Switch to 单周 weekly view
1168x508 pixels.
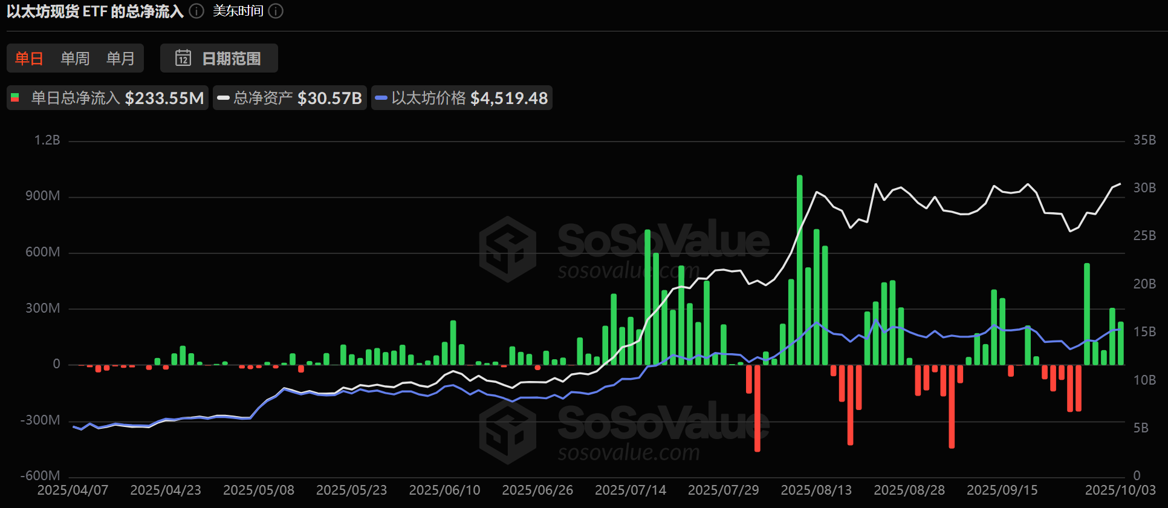point(75,58)
